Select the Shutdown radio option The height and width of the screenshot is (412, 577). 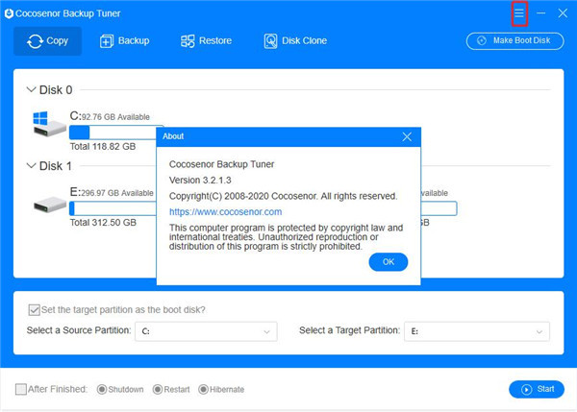[102, 389]
